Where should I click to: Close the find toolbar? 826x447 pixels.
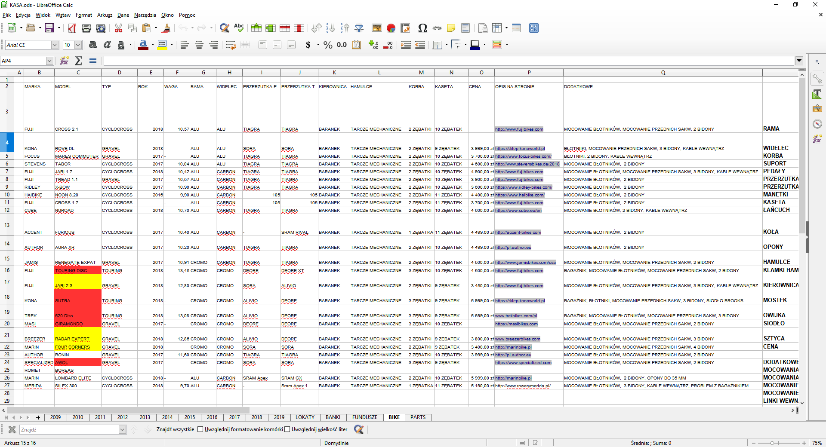point(12,429)
